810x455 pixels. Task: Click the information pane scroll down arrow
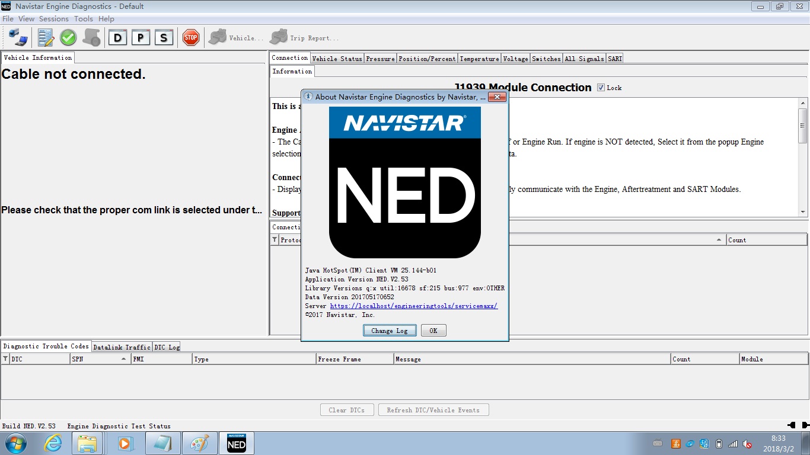(803, 212)
